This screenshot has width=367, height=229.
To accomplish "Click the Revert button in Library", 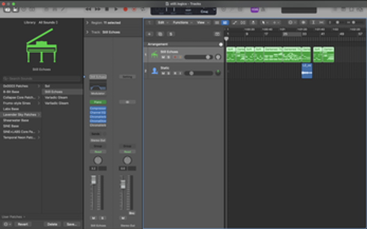I will click(22, 224).
